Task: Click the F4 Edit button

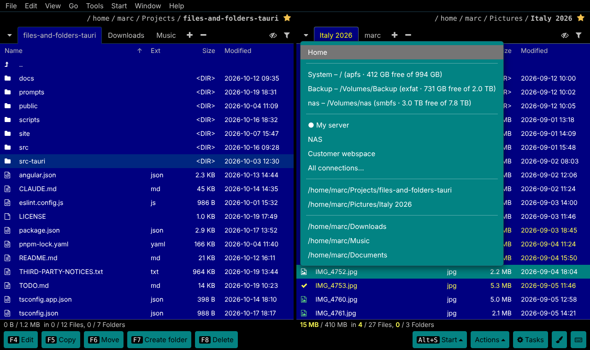Action: click(x=21, y=340)
